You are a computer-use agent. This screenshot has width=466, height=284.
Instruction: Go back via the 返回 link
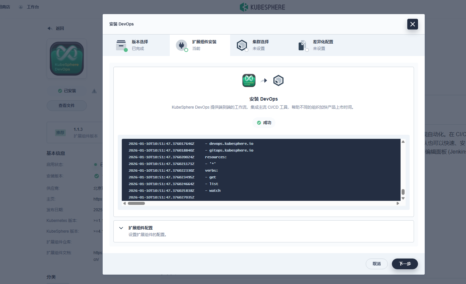[x=60, y=29]
